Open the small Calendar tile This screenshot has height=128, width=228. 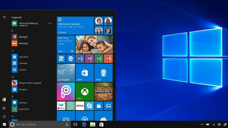[x=61, y=59]
